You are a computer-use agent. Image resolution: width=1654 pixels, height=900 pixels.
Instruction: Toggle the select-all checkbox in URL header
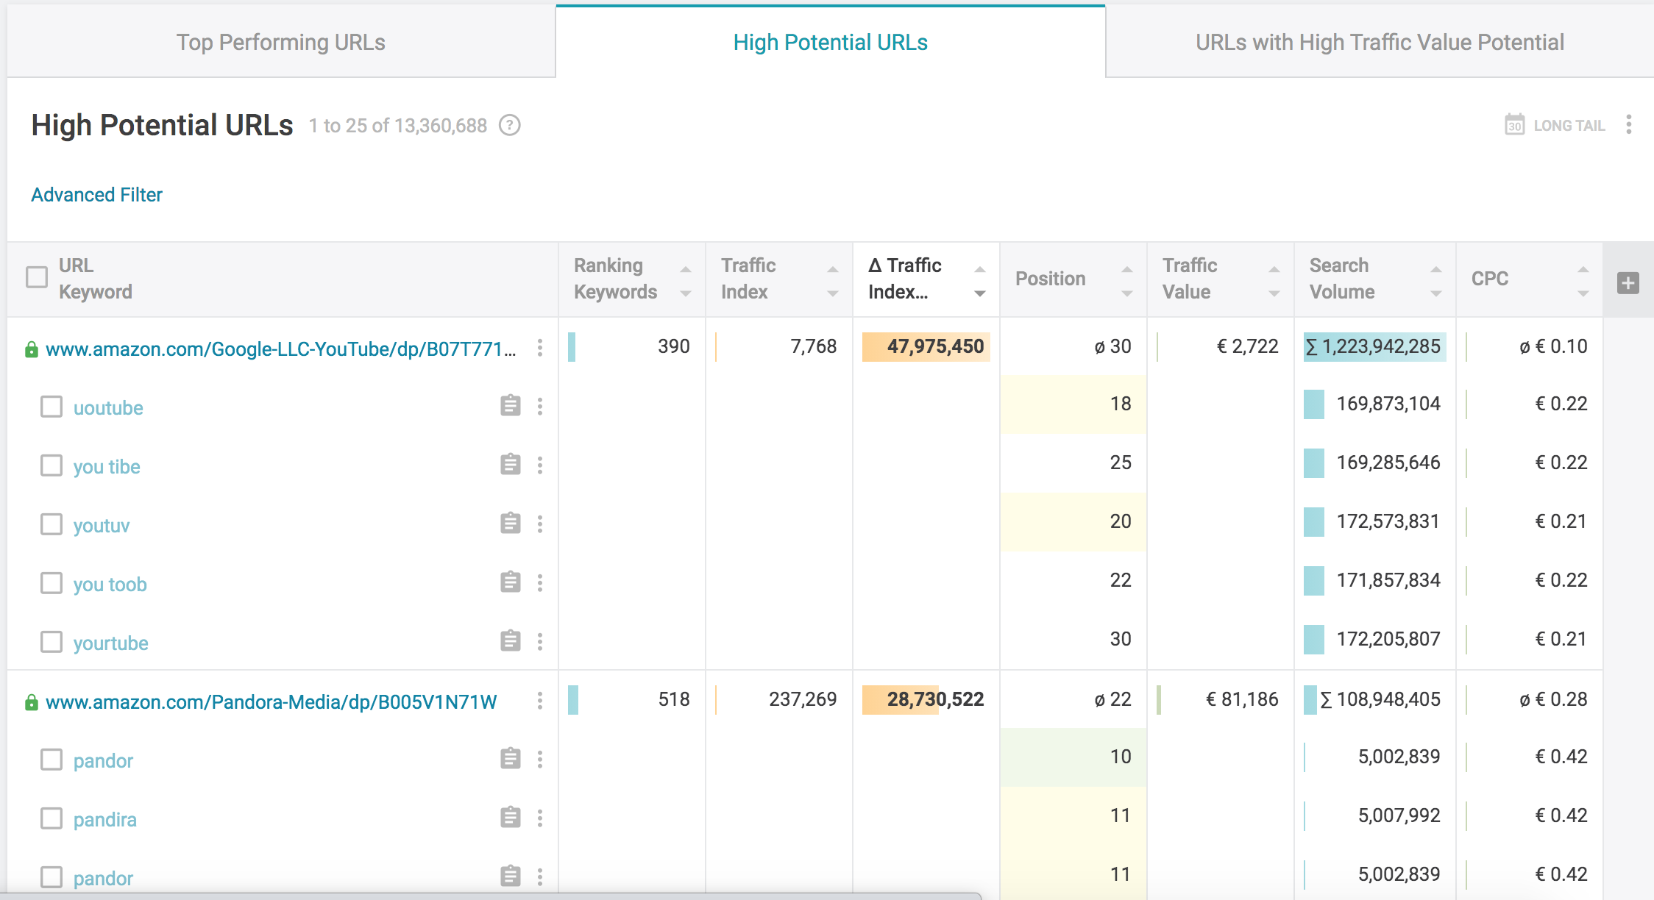[37, 277]
